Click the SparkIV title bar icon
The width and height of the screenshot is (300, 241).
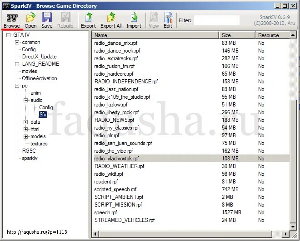tap(6, 6)
